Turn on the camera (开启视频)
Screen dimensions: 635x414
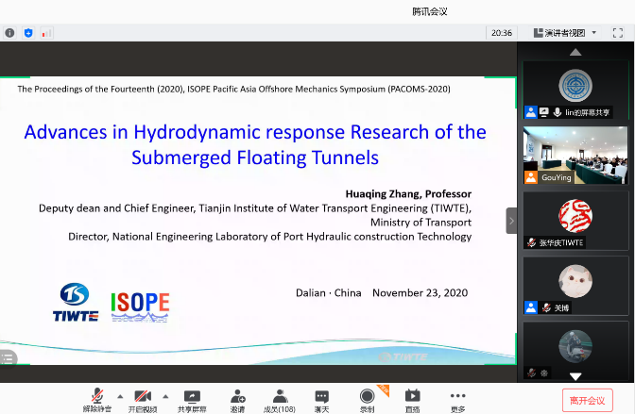143,398
